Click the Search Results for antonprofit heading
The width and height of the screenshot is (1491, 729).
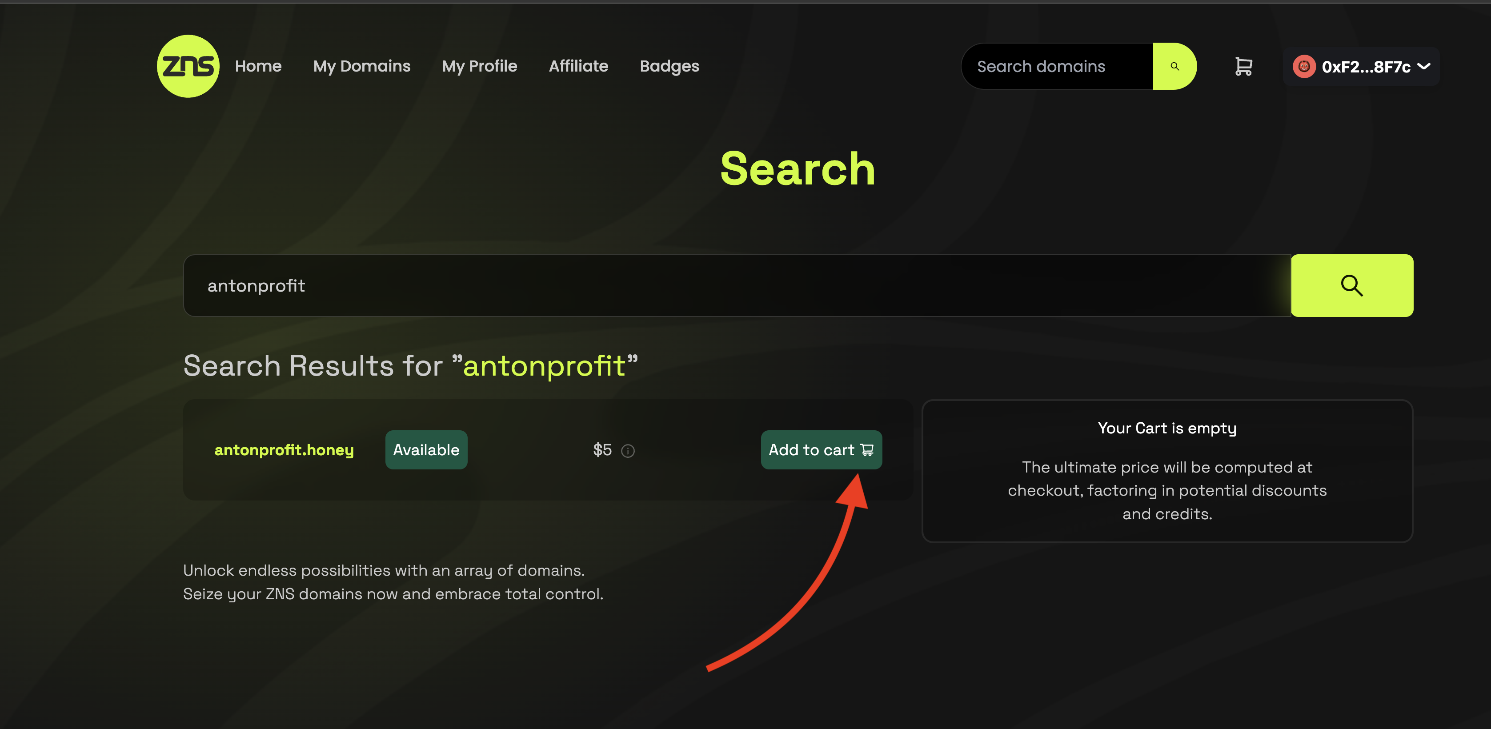tap(410, 366)
